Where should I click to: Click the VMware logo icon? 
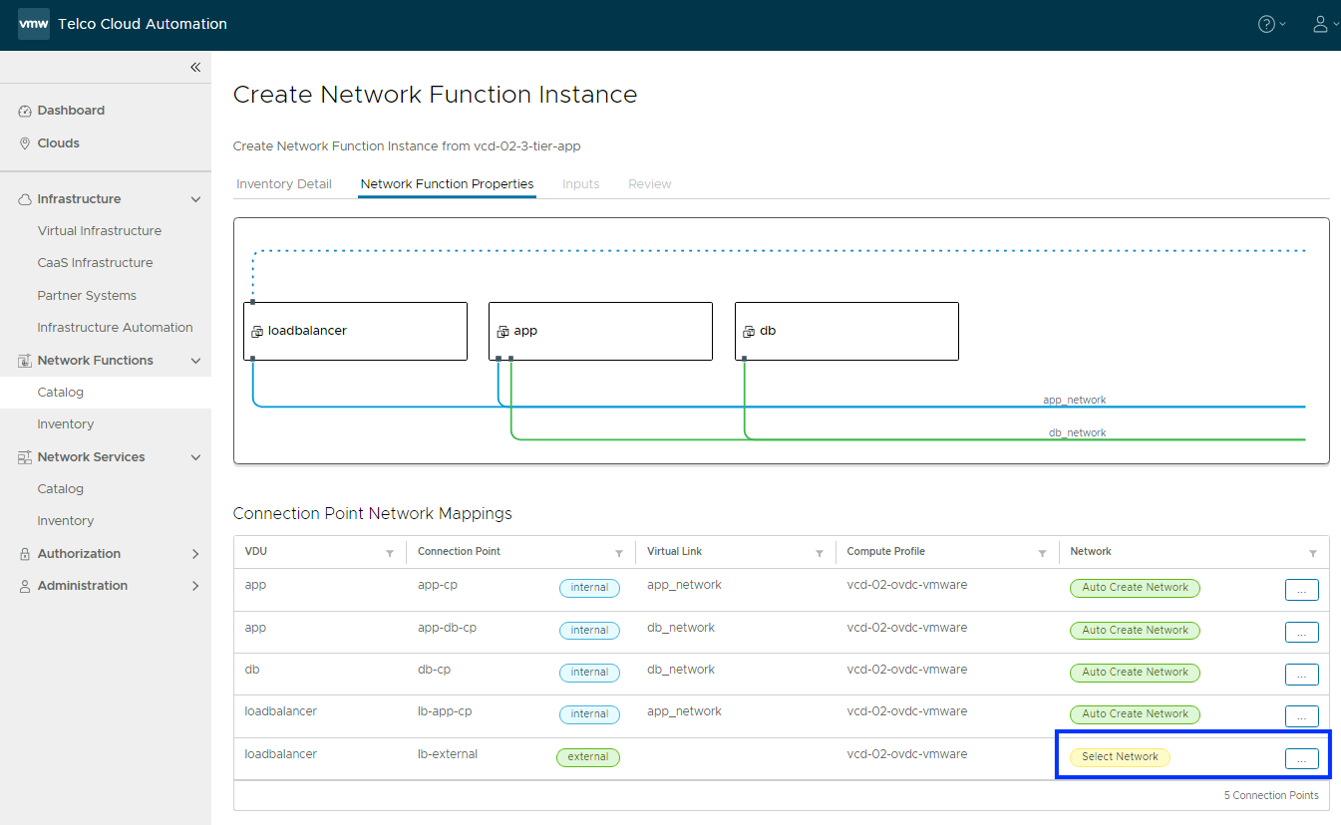(34, 24)
